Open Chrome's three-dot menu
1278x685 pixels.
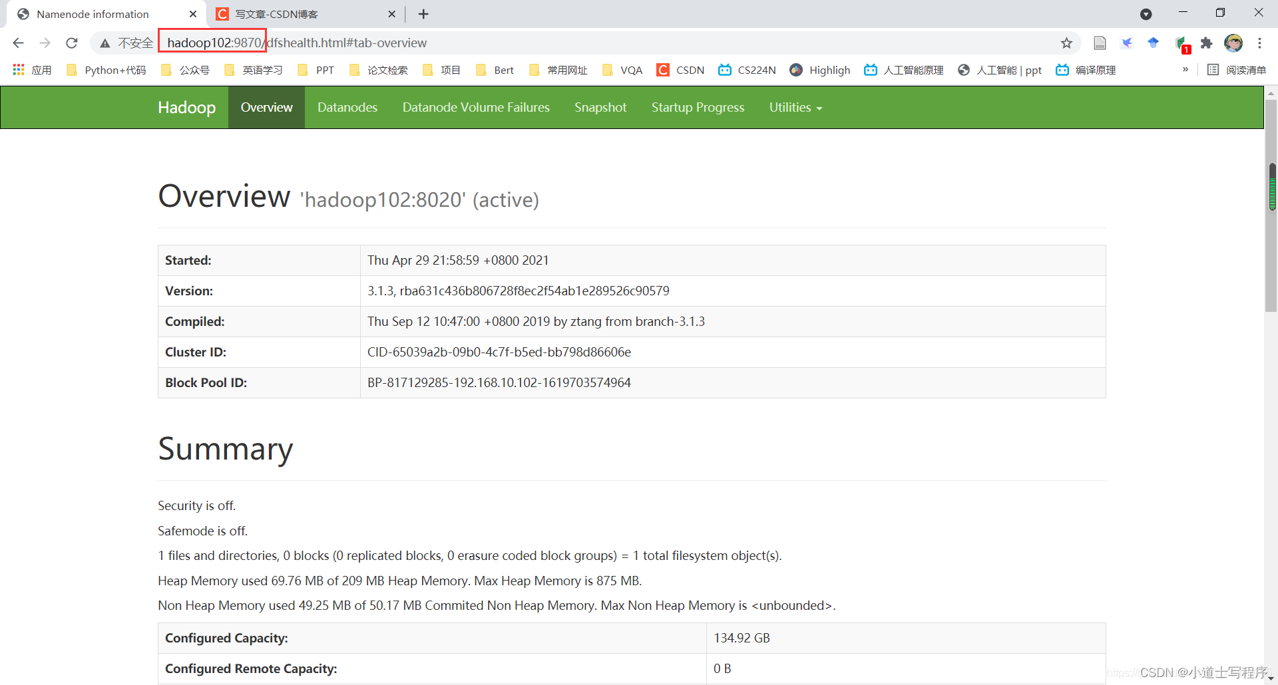tap(1259, 43)
